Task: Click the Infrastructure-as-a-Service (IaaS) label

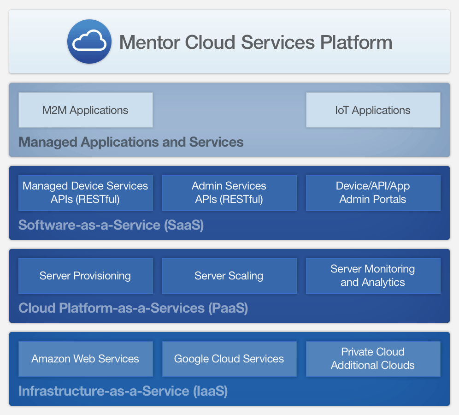Action: click(123, 391)
